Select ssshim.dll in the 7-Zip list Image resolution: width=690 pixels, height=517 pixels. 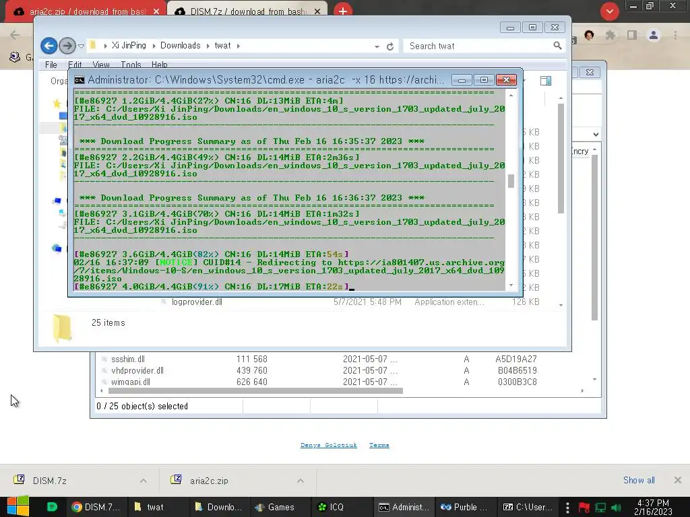(127, 359)
